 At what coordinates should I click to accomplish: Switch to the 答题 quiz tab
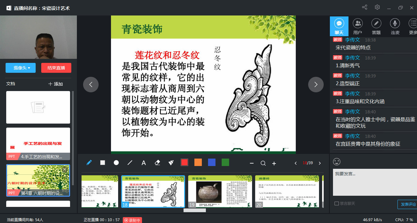coord(376,26)
